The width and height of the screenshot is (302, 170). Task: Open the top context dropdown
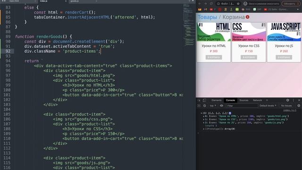(213, 106)
